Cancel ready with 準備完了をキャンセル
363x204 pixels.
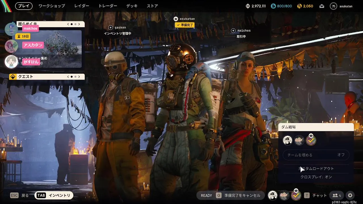(242, 195)
